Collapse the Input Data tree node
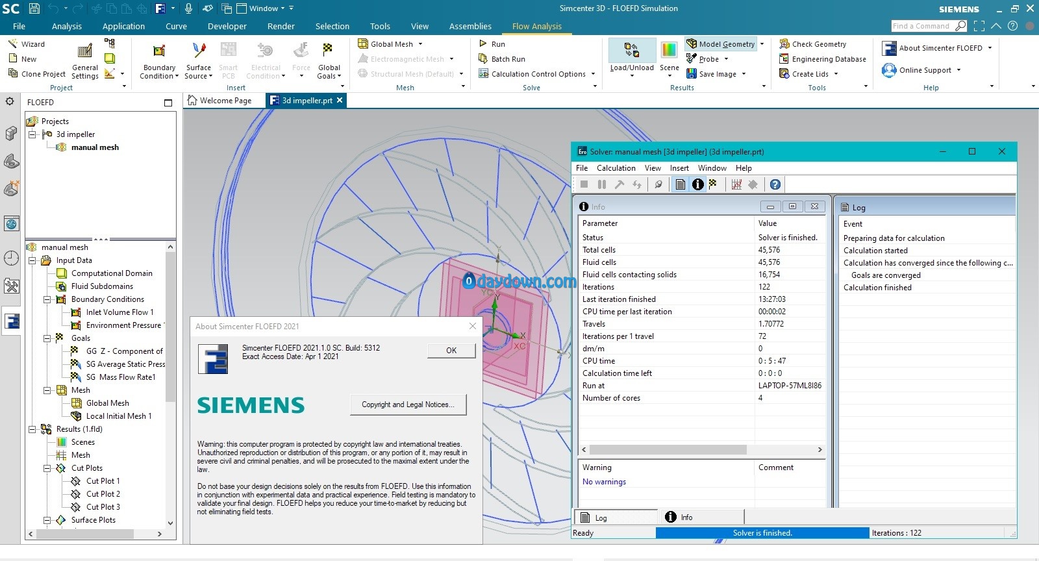This screenshot has width=1039, height=561. point(32,260)
